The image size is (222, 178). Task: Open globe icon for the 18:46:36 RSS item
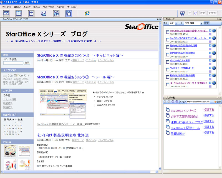pos(214,31)
